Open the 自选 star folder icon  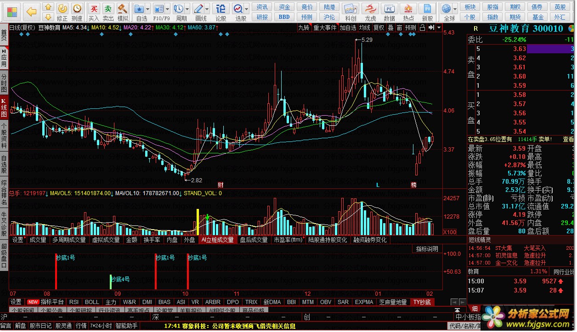(140, 8)
